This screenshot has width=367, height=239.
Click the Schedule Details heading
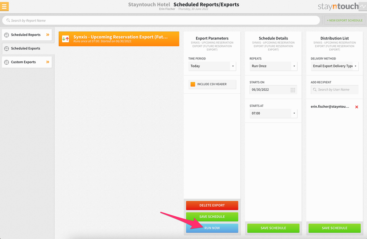pos(273,38)
